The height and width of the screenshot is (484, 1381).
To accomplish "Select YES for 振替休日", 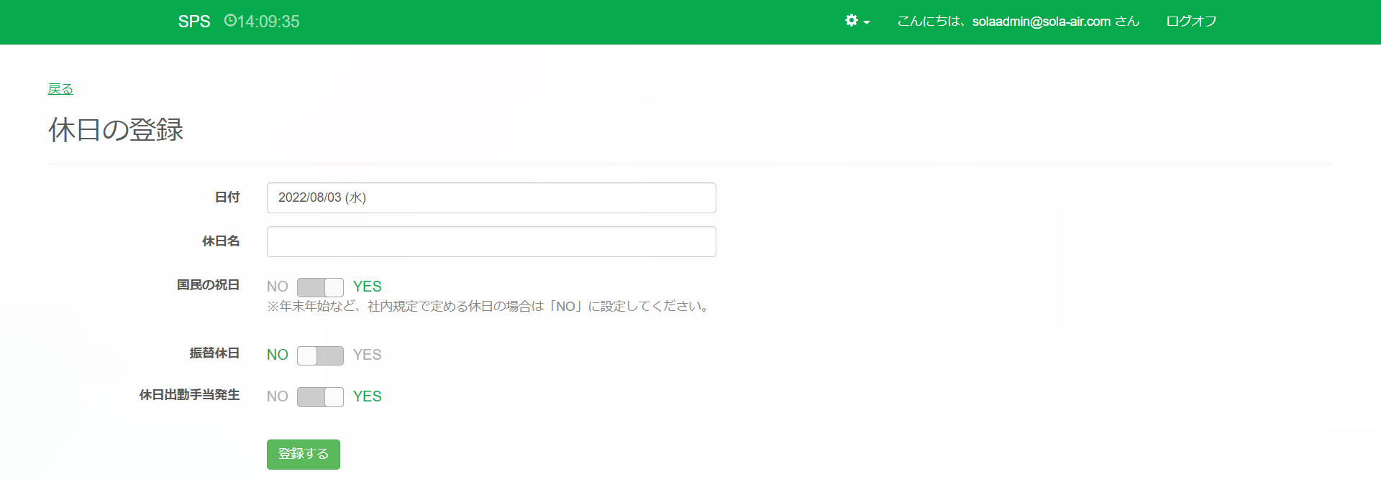I will click(367, 355).
